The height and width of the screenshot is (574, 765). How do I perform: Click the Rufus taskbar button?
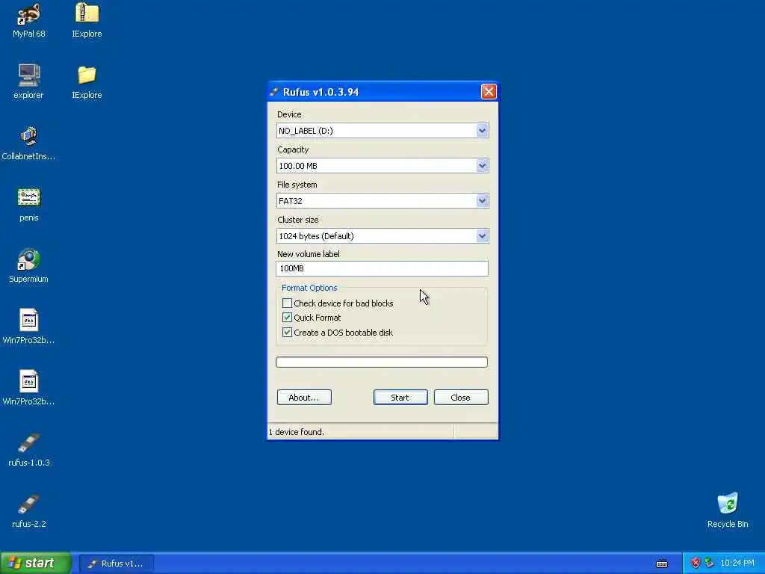[x=117, y=564]
